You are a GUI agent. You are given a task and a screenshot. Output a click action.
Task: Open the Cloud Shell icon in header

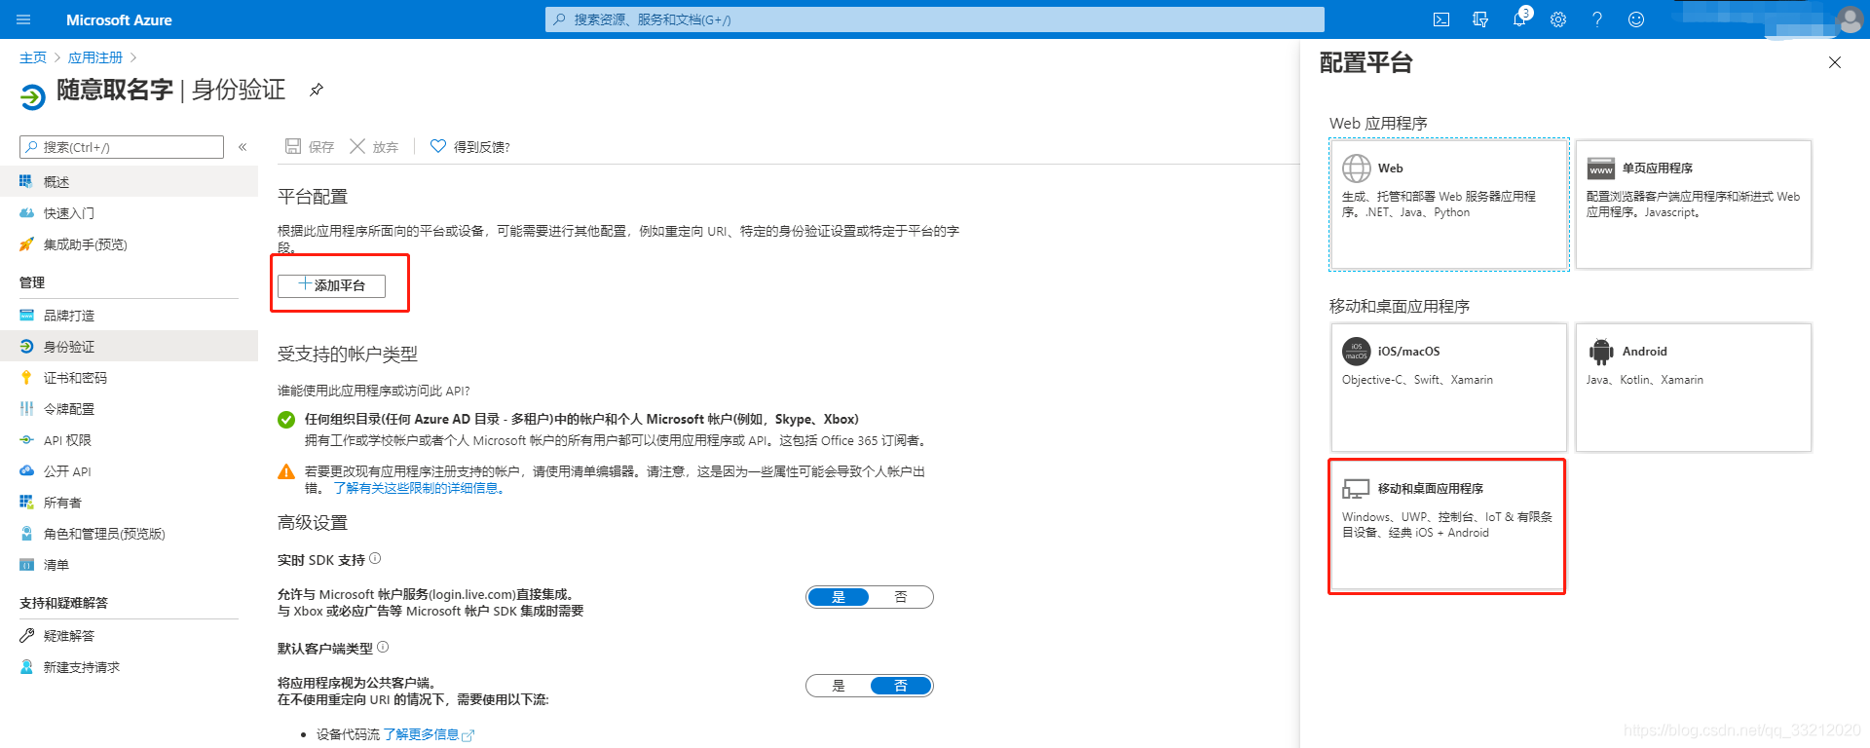point(1441,19)
